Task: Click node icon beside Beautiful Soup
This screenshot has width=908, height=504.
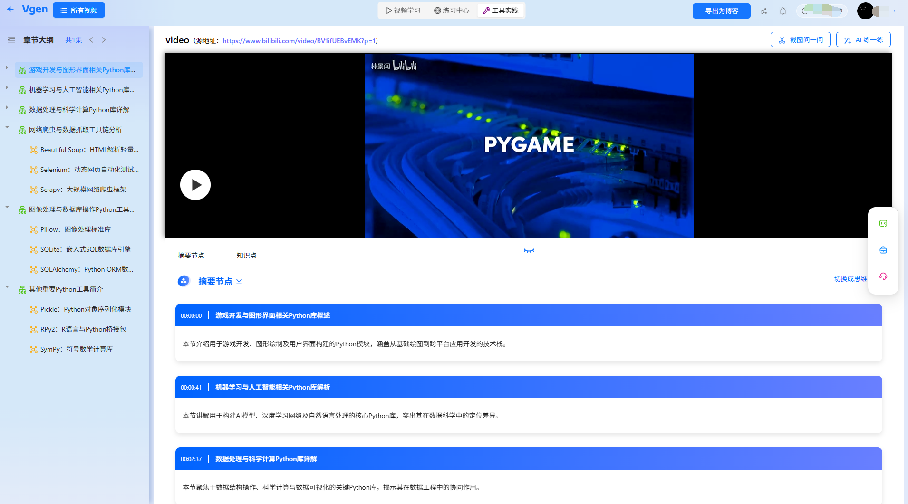Action: [x=33, y=150]
